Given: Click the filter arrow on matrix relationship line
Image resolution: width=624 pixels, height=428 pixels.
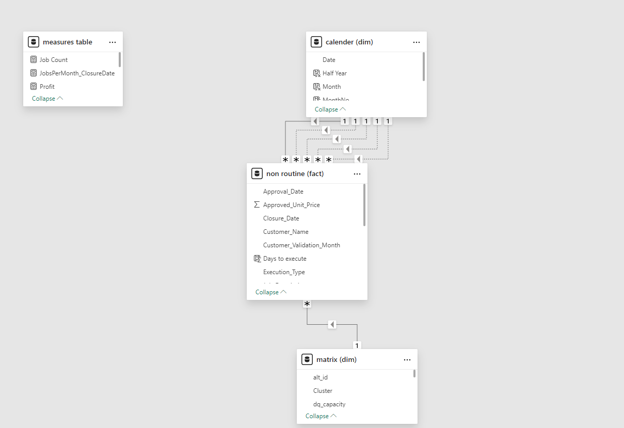Looking at the screenshot, I should click(x=332, y=325).
